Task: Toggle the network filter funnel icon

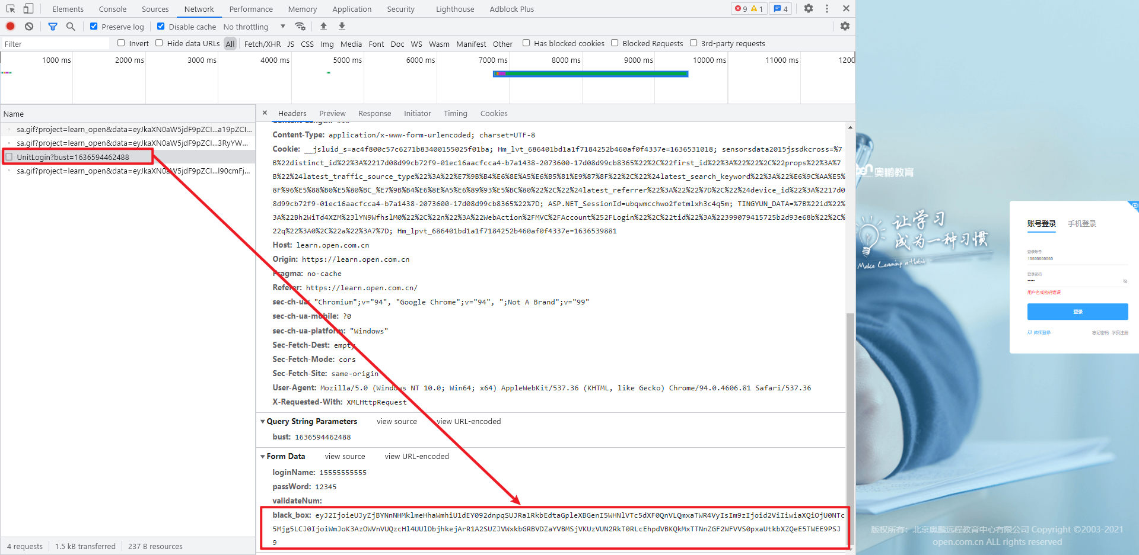Action: 53,27
